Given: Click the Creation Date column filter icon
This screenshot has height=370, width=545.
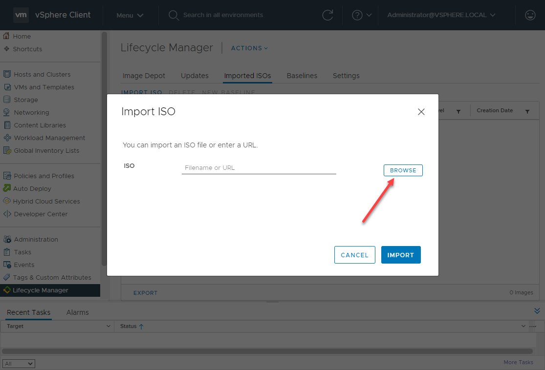Looking at the screenshot, I should 527,111.
